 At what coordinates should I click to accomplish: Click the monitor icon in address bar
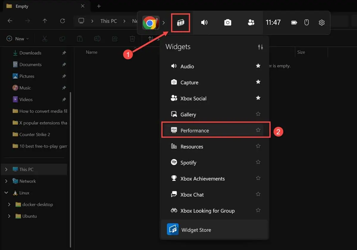click(x=81, y=21)
